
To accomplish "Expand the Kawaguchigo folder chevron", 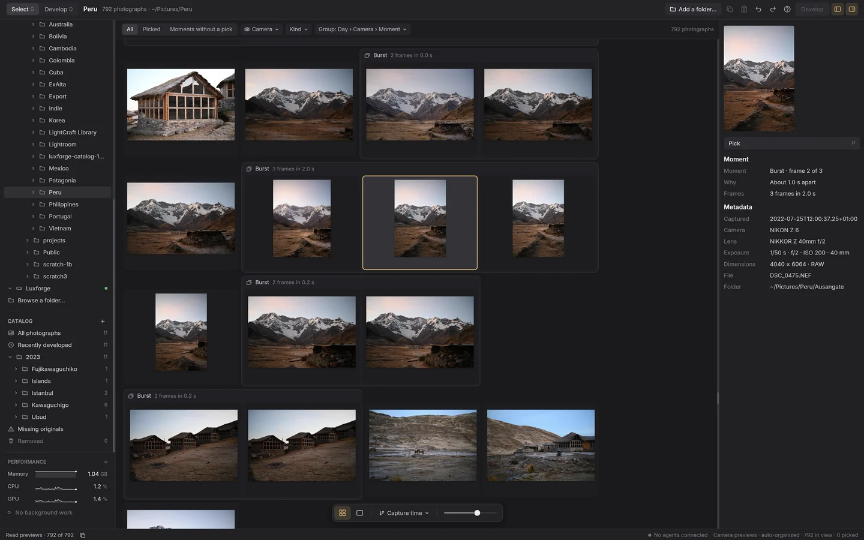I will pyautogui.click(x=16, y=405).
